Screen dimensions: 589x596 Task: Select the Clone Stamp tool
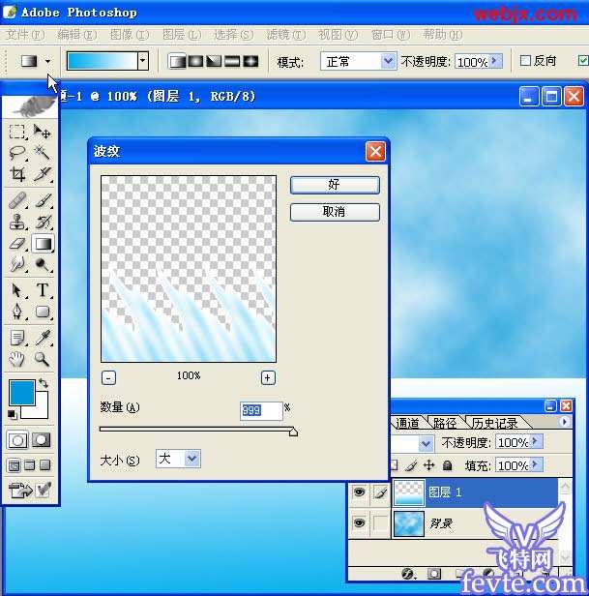pyautogui.click(x=16, y=222)
